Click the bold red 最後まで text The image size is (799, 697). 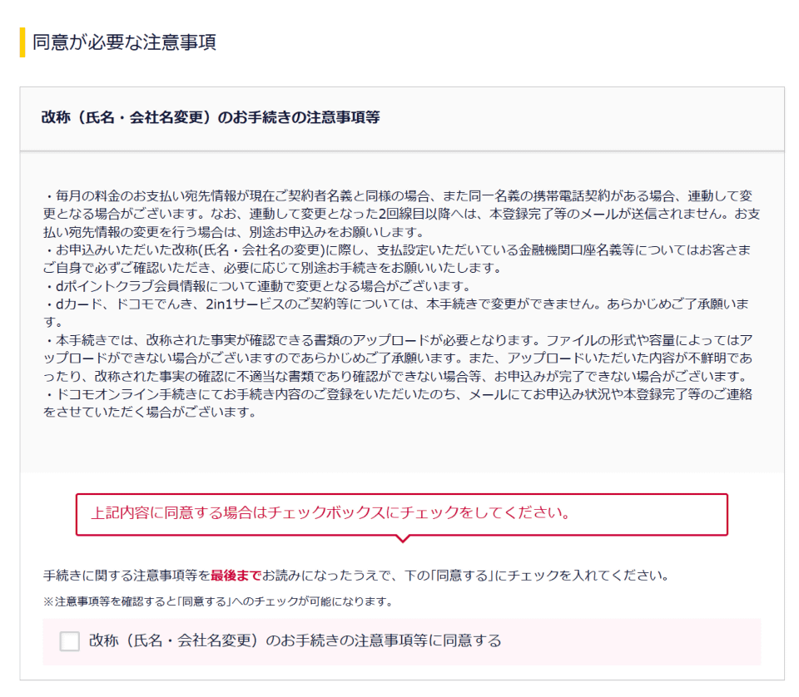[236, 576]
